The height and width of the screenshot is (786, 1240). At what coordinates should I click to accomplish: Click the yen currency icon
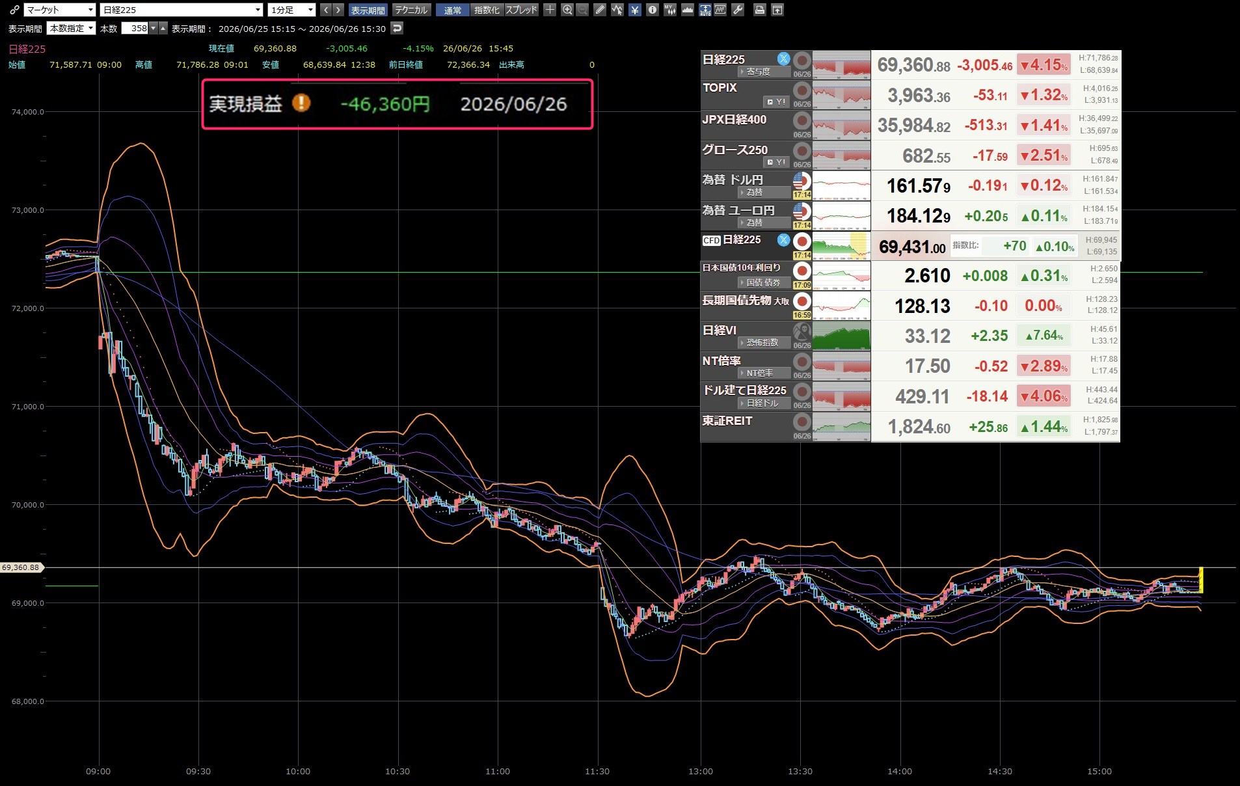tap(634, 10)
